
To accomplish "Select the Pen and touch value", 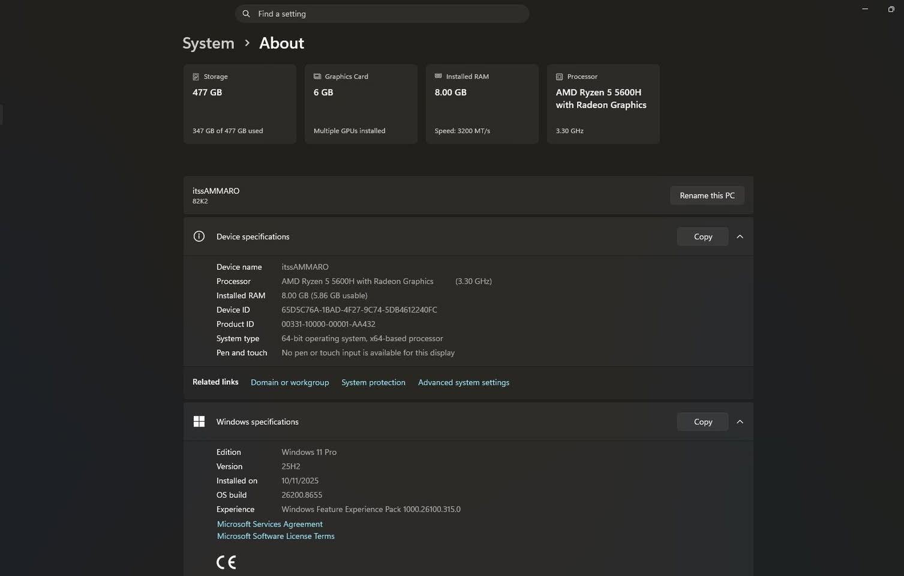I will (x=368, y=353).
